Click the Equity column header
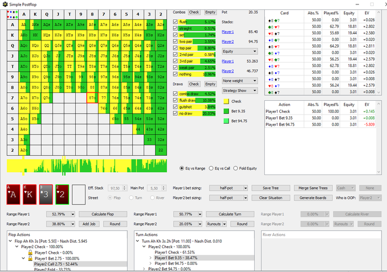The width and height of the screenshot is (387, 272). 349,14
